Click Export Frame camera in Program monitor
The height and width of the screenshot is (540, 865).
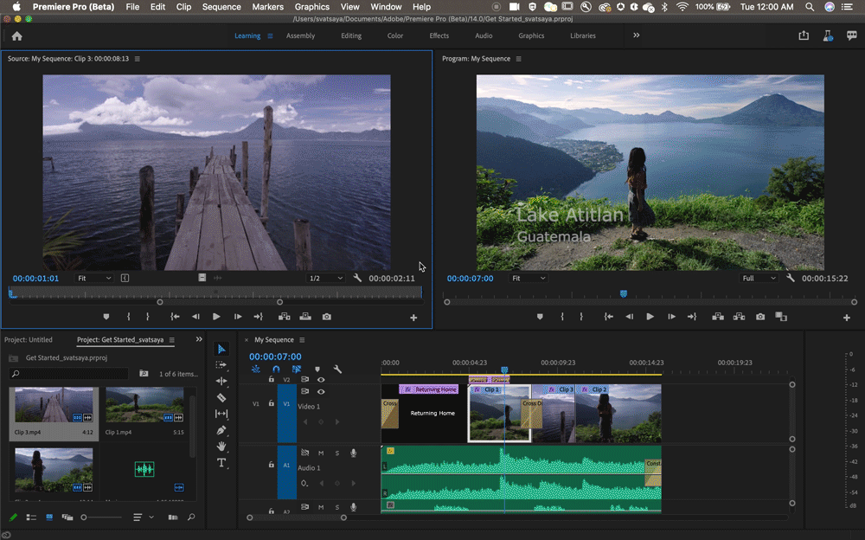tap(760, 317)
